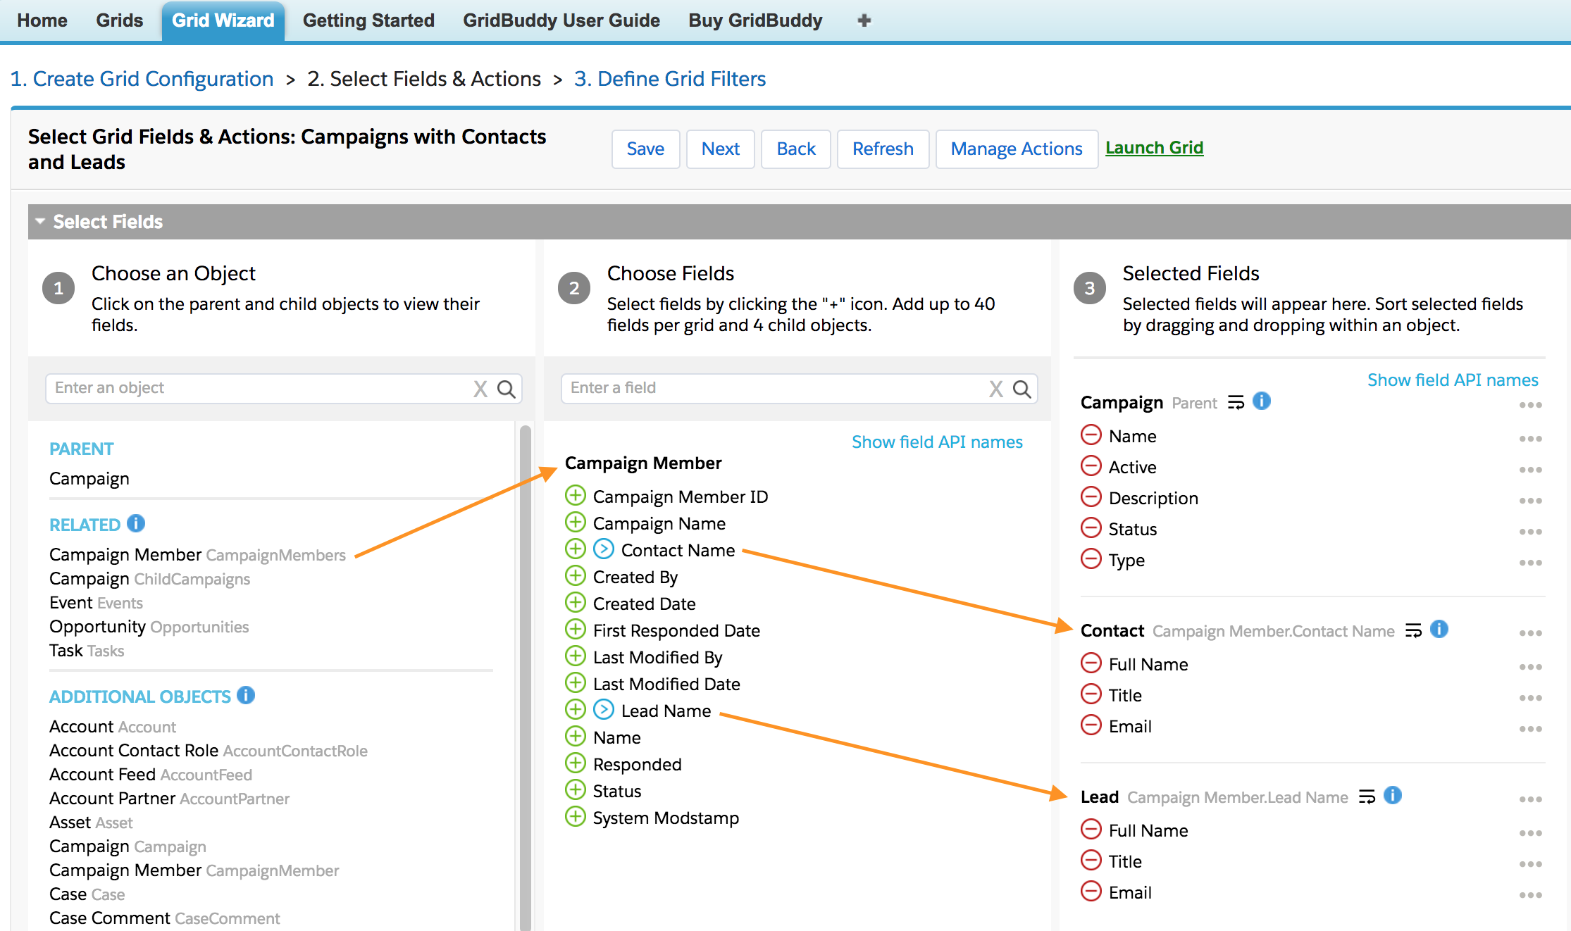Show field API names in Choose Fields
The height and width of the screenshot is (931, 1571).
point(937,442)
